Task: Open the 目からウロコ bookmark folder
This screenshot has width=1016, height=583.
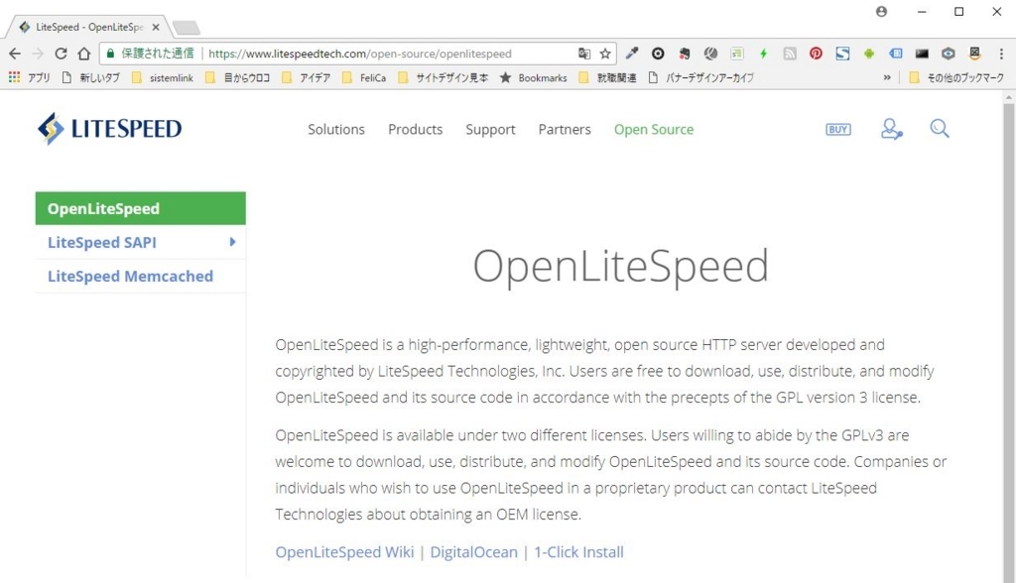Action: click(238, 77)
